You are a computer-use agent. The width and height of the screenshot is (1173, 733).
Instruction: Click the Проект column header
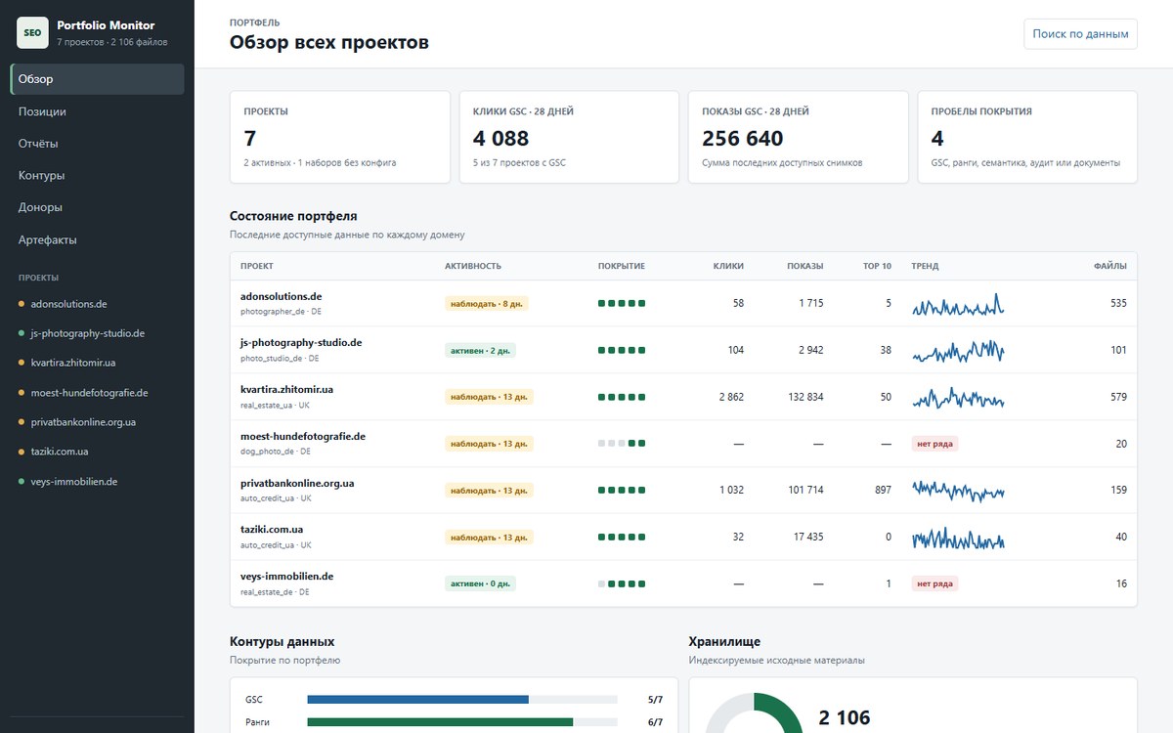tap(257, 266)
